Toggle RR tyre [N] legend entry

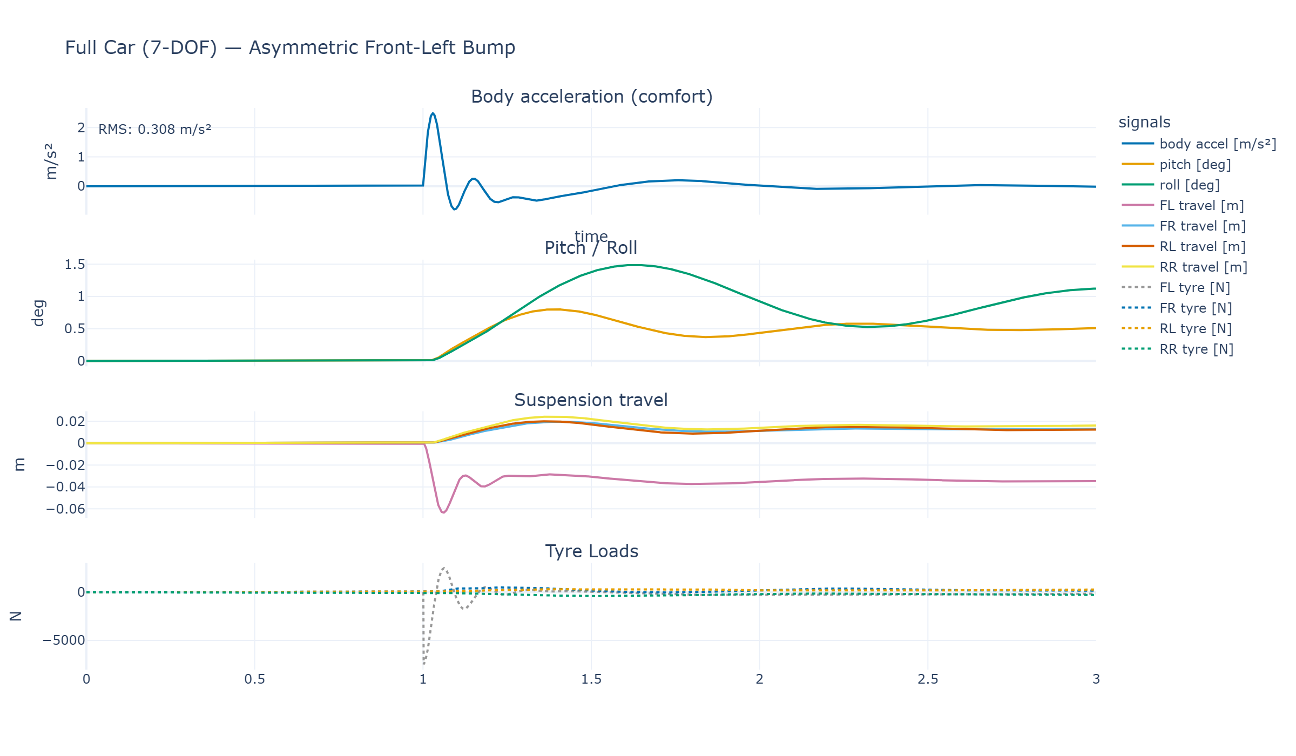tap(1177, 349)
